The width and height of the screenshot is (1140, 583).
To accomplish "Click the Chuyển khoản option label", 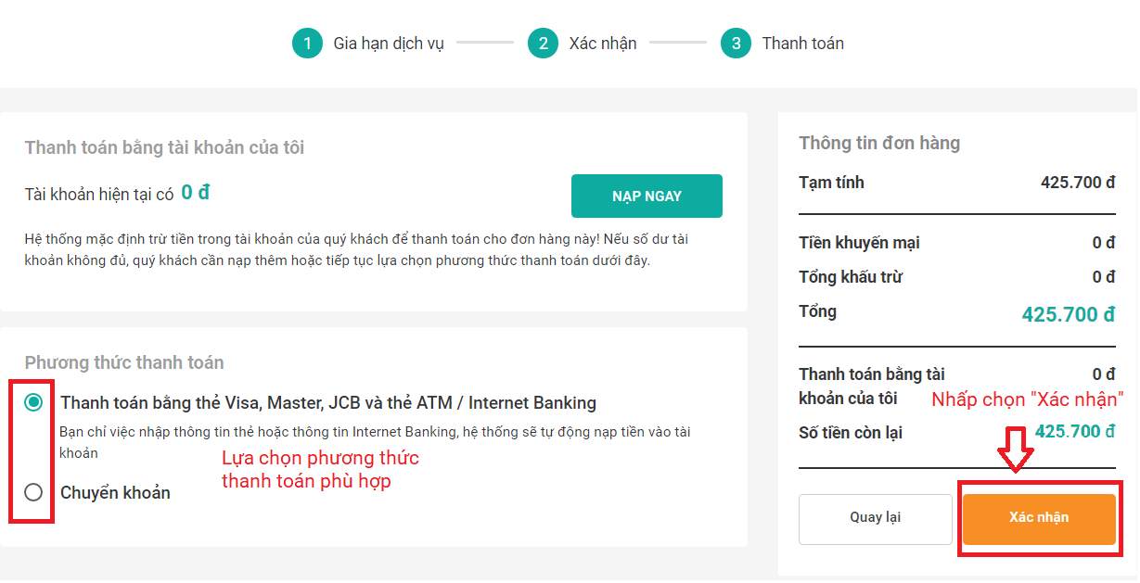I will tap(116, 492).
